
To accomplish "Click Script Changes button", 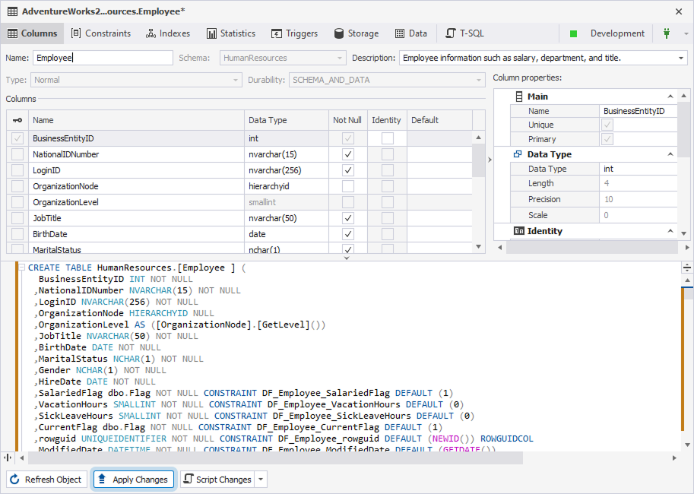I will pyautogui.click(x=217, y=480).
